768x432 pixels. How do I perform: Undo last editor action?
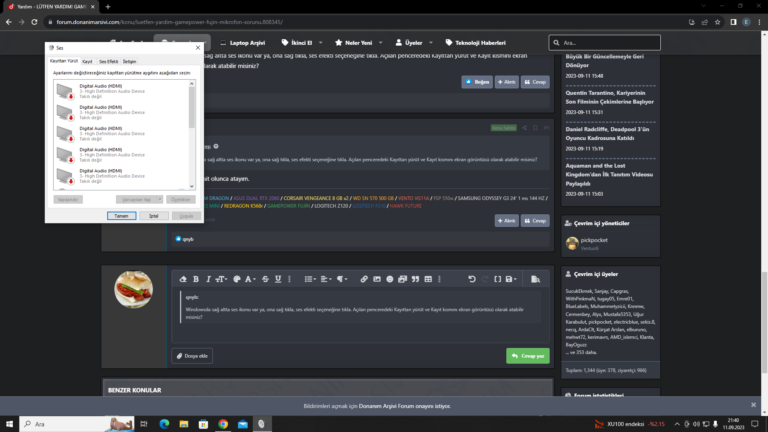(x=472, y=279)
